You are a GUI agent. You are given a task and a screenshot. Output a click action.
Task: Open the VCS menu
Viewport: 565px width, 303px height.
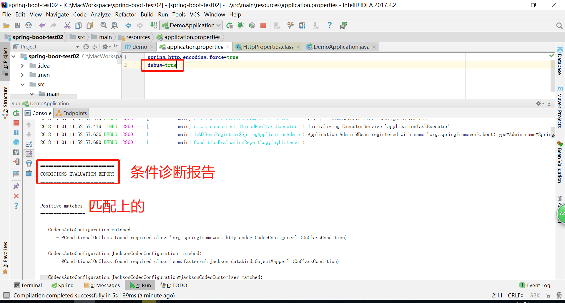click(195, 14)
